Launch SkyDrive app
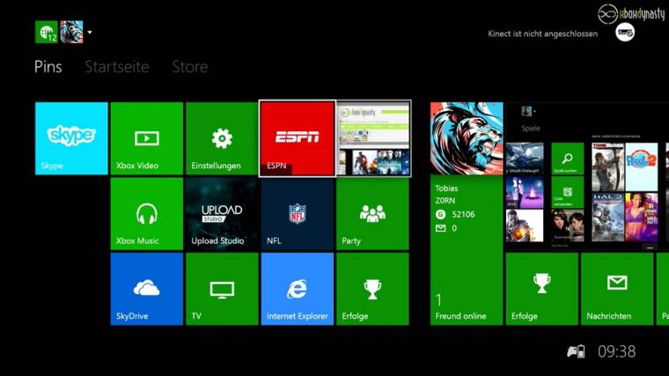The height and width of the screenshot is (376, 669). [147, 289]
